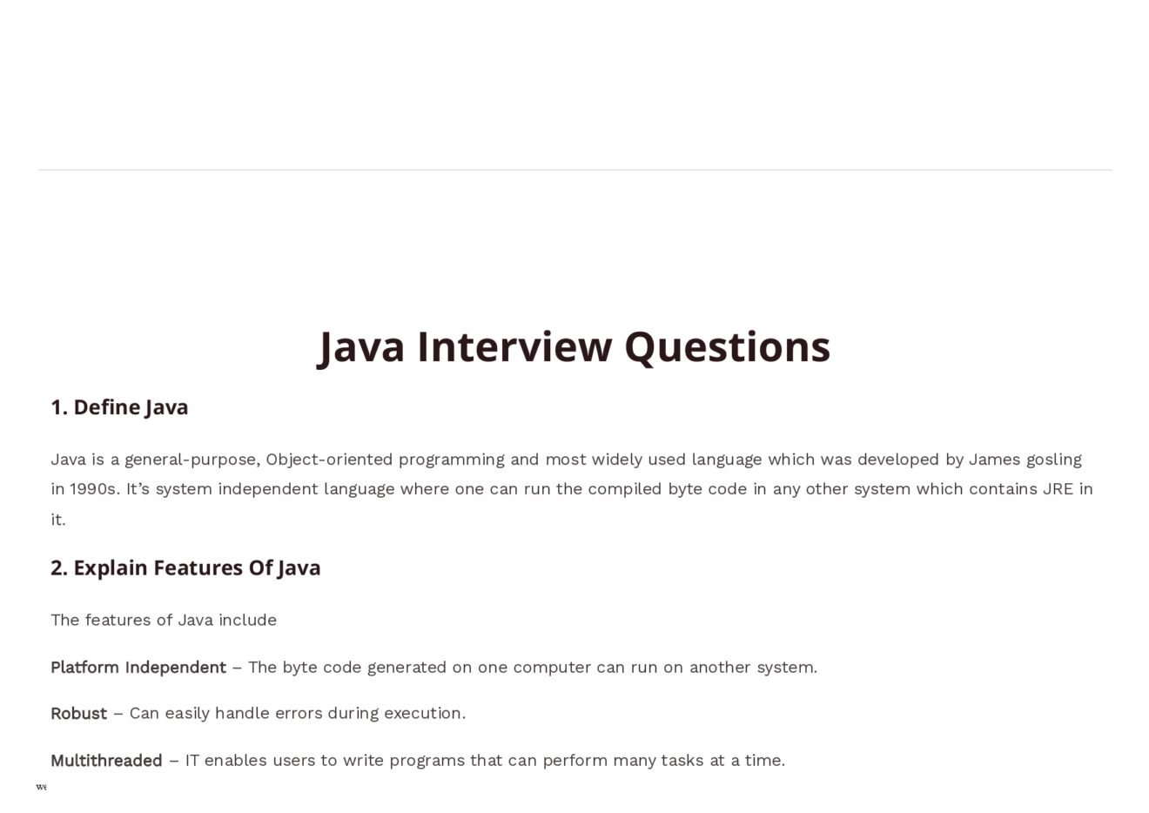This screenshot has width=1149, height=813.
Task: Click the bold "Platform Independent" term
Action: (138, 667)
